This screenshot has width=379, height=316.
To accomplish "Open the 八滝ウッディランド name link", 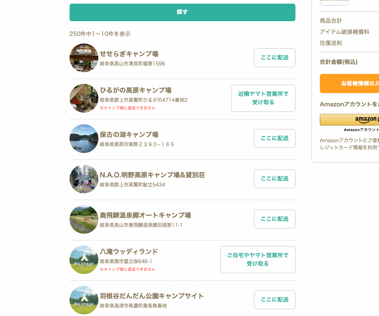I will 129,252.
